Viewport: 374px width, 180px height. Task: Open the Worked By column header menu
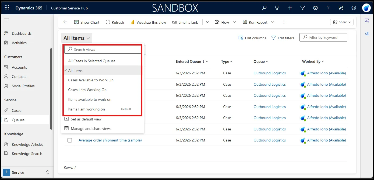pyautogui.click(x=313, y=61)
